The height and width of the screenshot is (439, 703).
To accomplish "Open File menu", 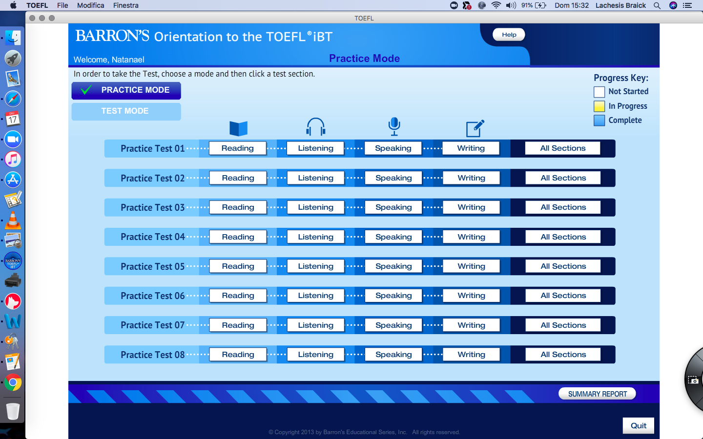I will click(x=62, y=5).
